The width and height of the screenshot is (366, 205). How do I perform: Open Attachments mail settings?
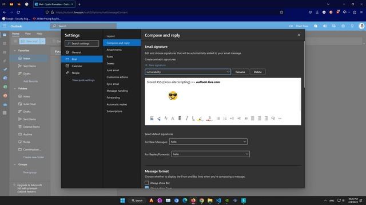click(122, 50)
